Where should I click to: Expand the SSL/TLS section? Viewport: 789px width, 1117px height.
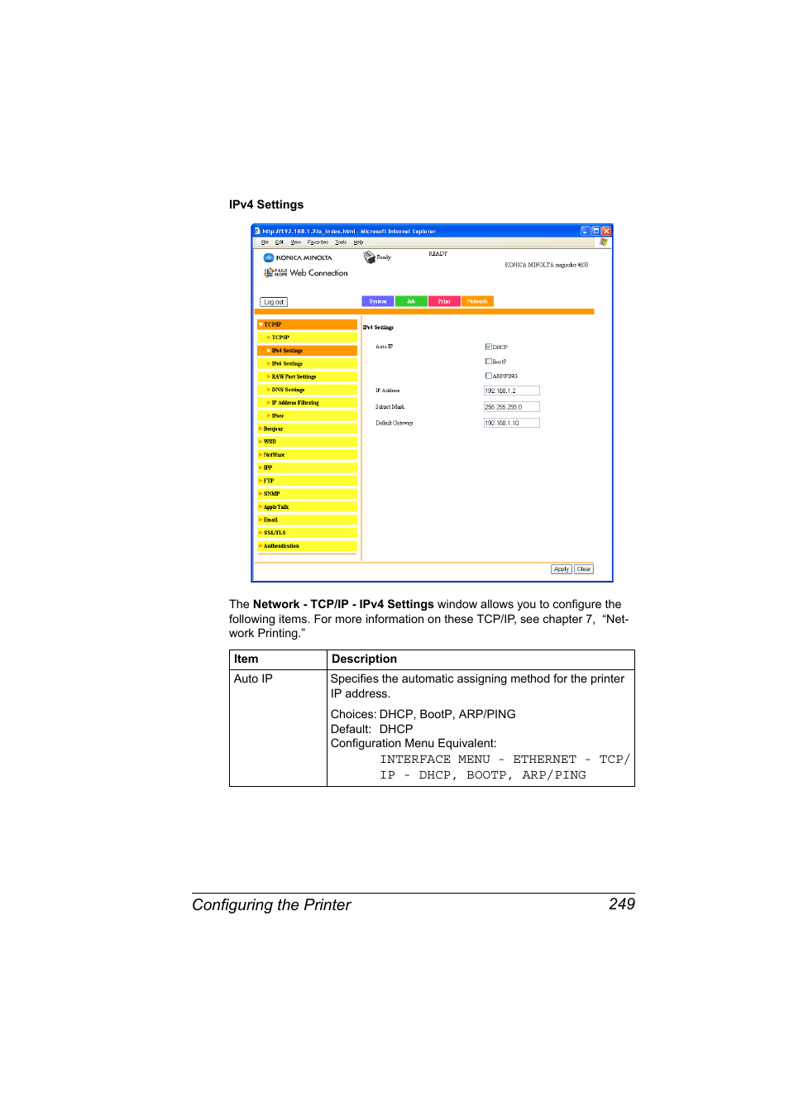(x=307, y=533)
